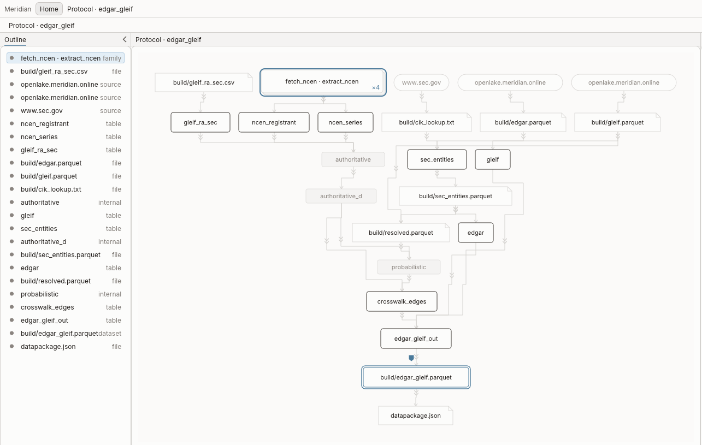702x445 pixels.
Task: Select fetch_ncen · extract_ncen family outline row
Action: (x=66, y=58)
